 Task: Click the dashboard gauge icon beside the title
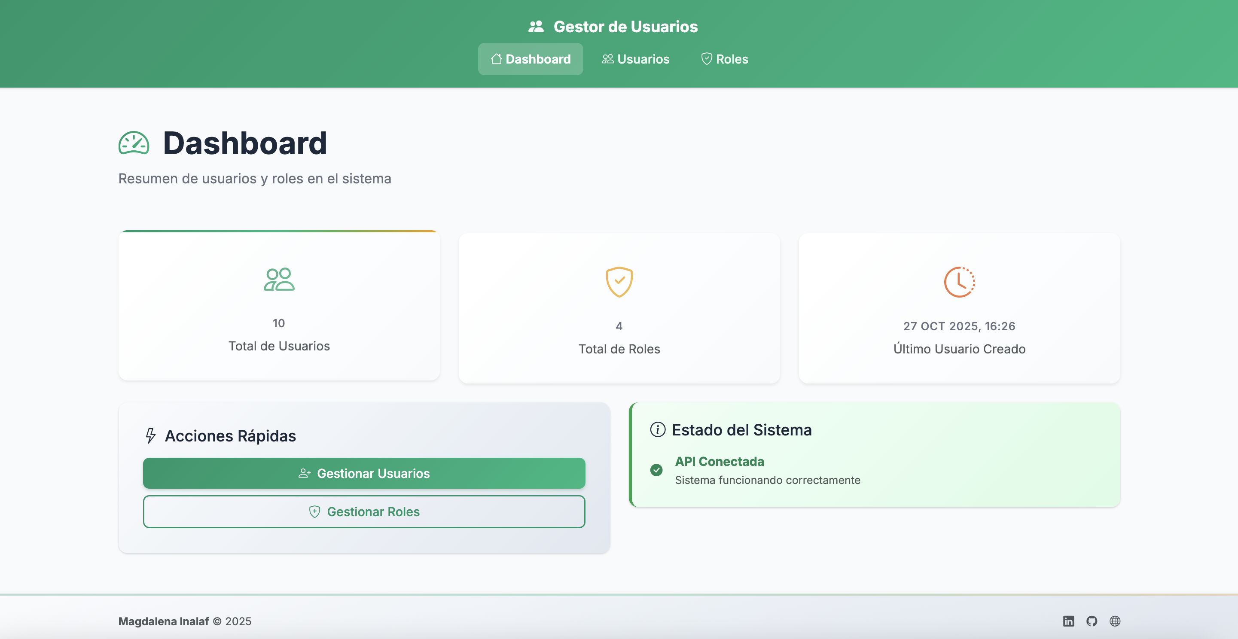(134, 142)
